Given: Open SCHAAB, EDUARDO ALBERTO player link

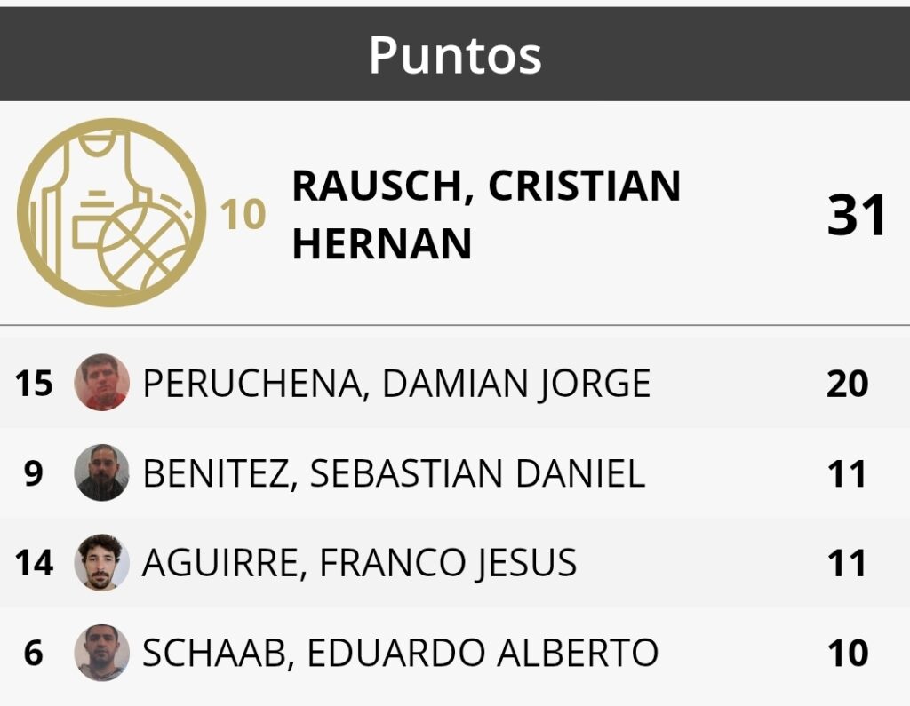Looking at the screenshot, I should click(400, 653).
